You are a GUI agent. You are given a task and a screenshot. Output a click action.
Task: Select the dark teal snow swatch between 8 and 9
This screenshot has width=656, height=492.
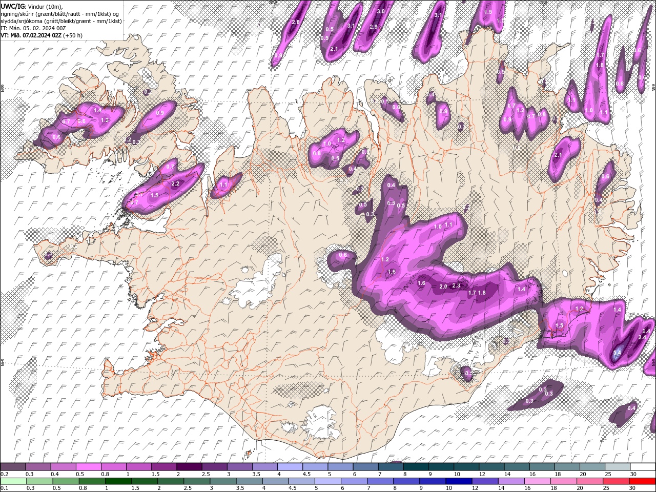click(416, 467)
